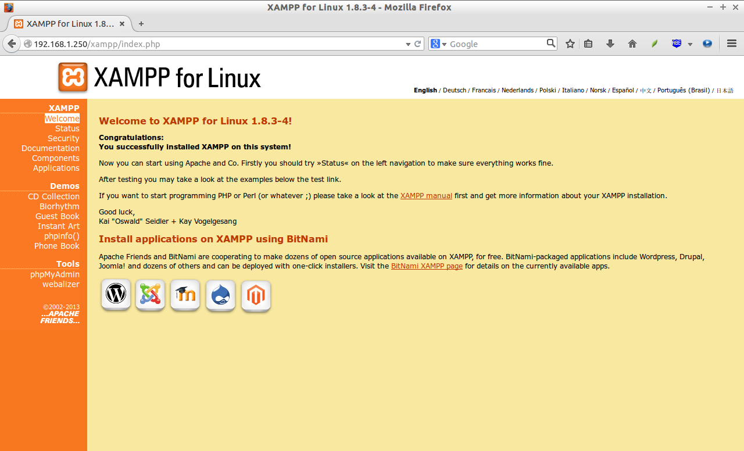
Task: Open the downloads arrow icon
Action: [610, 44]
